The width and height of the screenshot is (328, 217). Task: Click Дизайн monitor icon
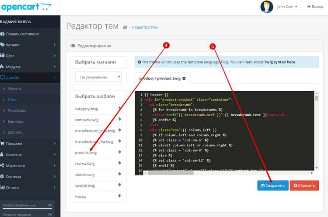(x=2, y=78)
